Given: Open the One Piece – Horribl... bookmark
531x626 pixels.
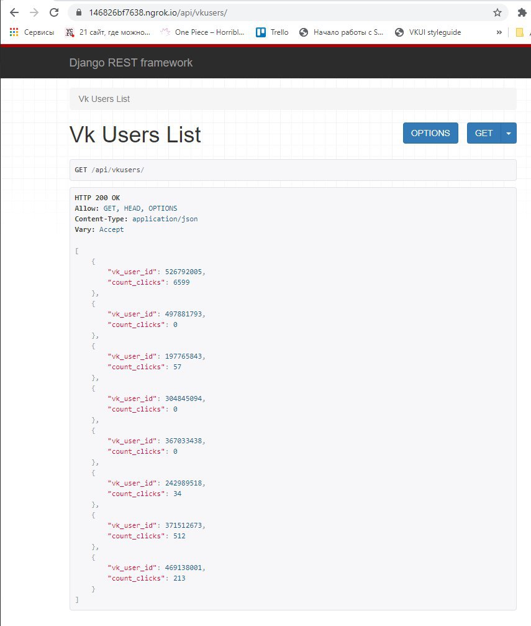Looking at the screenshot, I should point(202,32).
